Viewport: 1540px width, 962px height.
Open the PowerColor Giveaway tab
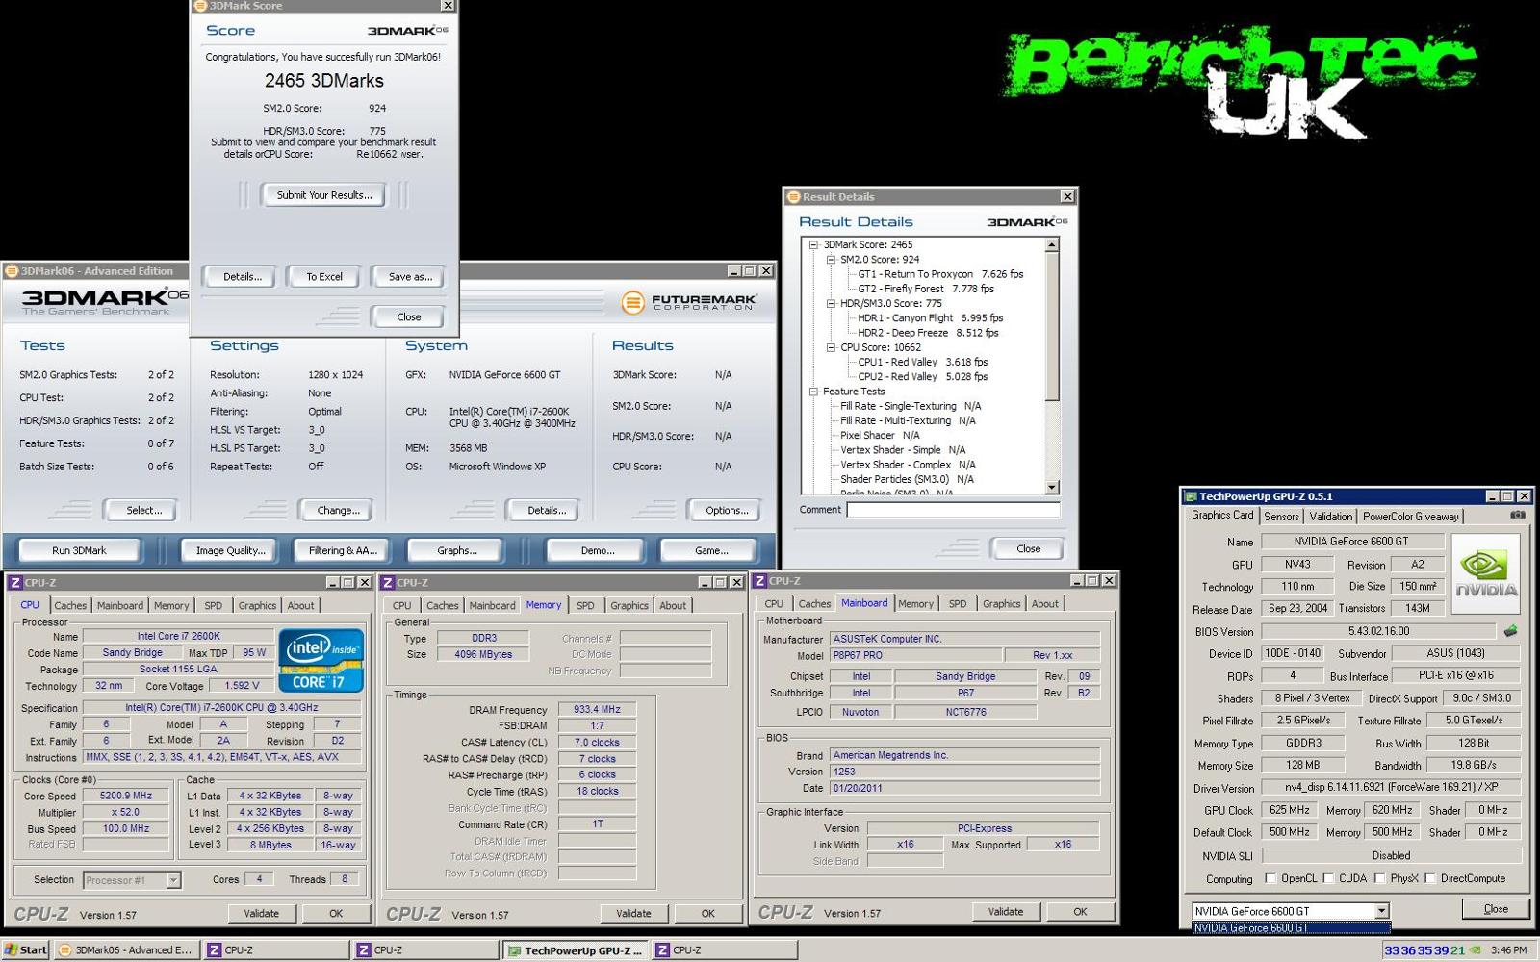point(1410,517)
